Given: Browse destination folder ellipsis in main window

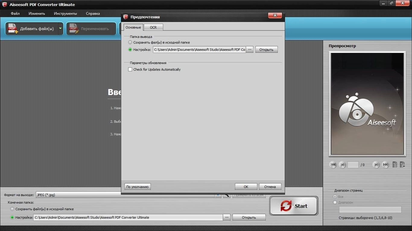Looking at the screenshot, I should 227,217.
